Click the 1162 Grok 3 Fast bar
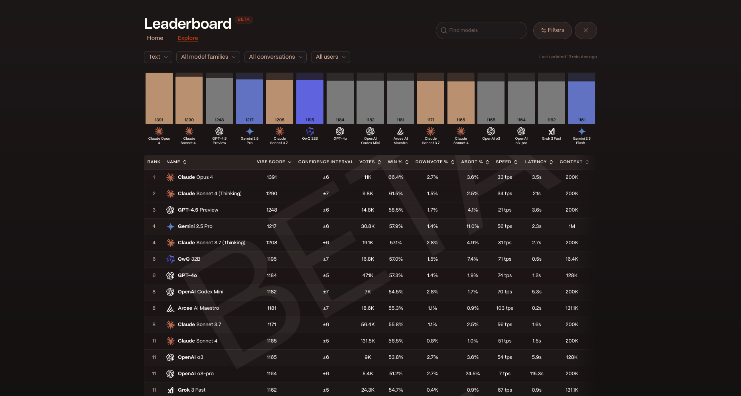Image resolution: width=741 pixels, height=396 pixels. tap(552, 103)
